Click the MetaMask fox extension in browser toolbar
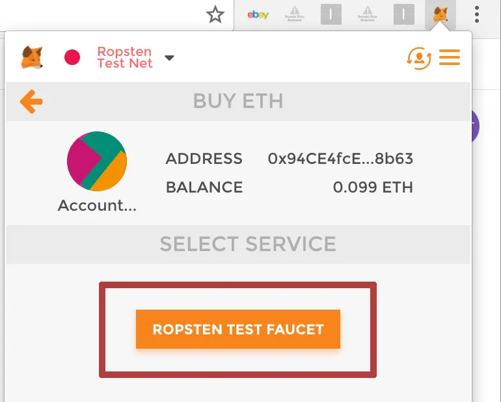The width and height of the screenshot is (501, 402). click(x=440, y=14)
